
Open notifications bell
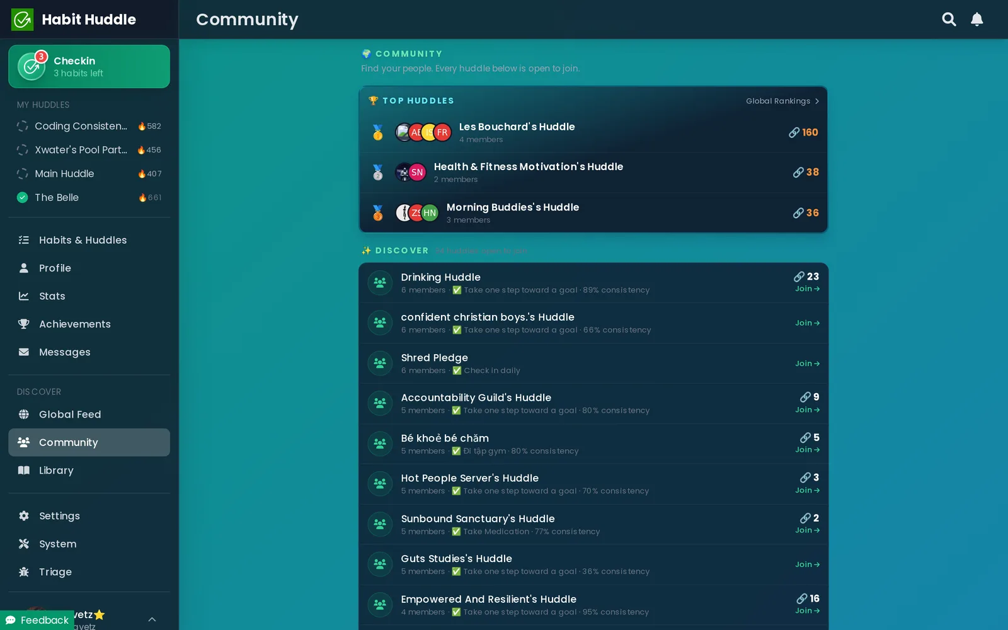[x=976, y=20]
